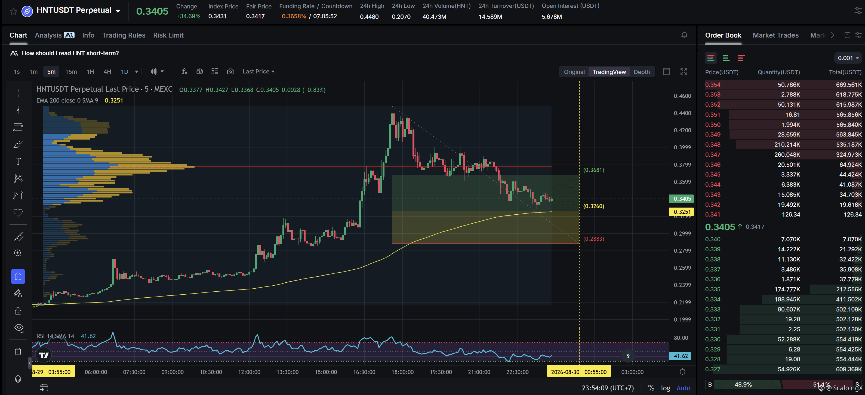Select the 1D timeframe
The image size is (865, 395).
coord(124,72)
